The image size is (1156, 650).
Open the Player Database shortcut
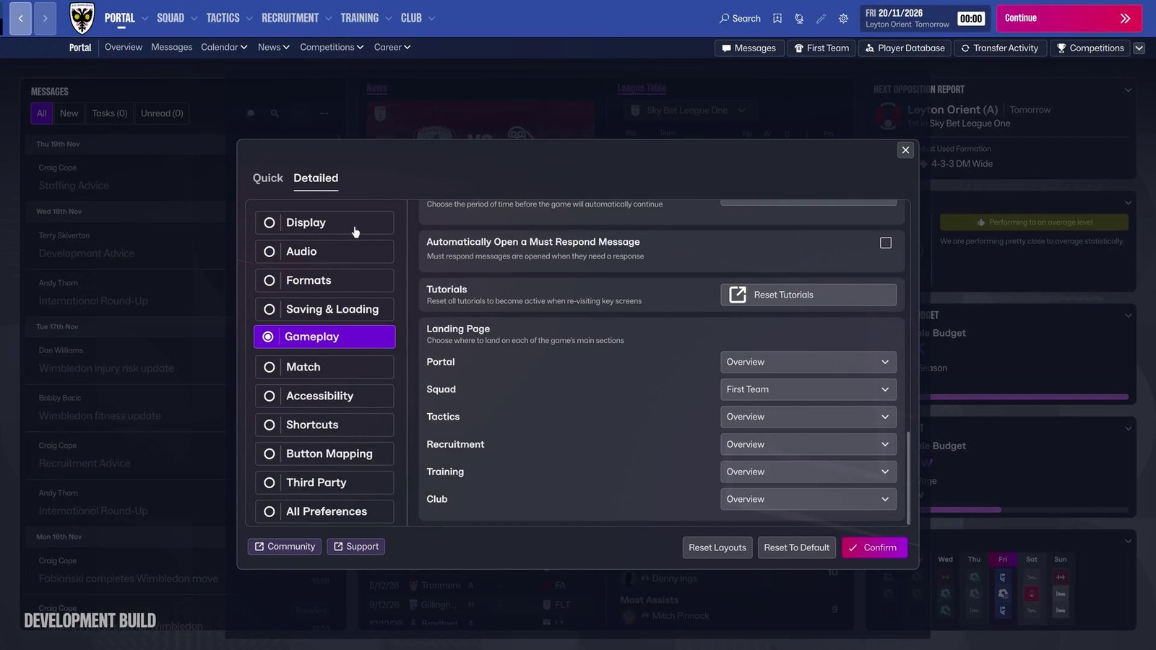click(905, 48)
